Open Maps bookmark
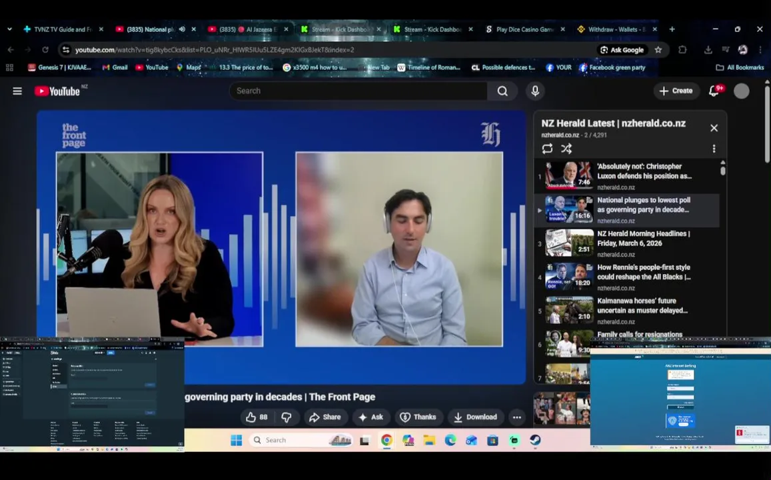Viewport: 771px width, 480px height. (x=189, y=67)
